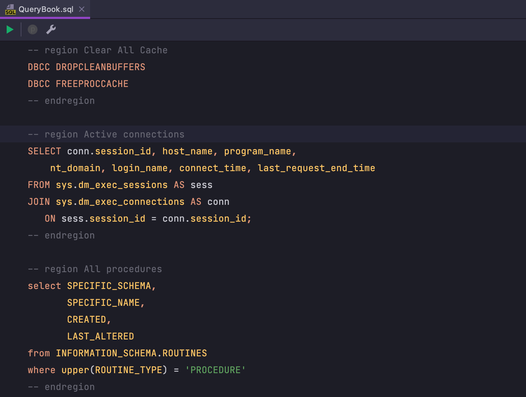
Task: Click the endregion comment after the join query
Action: [x=61, y=236]
